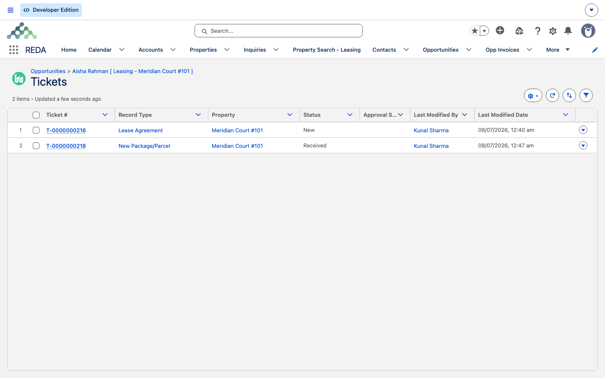
Task: Open the Trailhead guidance icon
Action: [x=519, y=31]
